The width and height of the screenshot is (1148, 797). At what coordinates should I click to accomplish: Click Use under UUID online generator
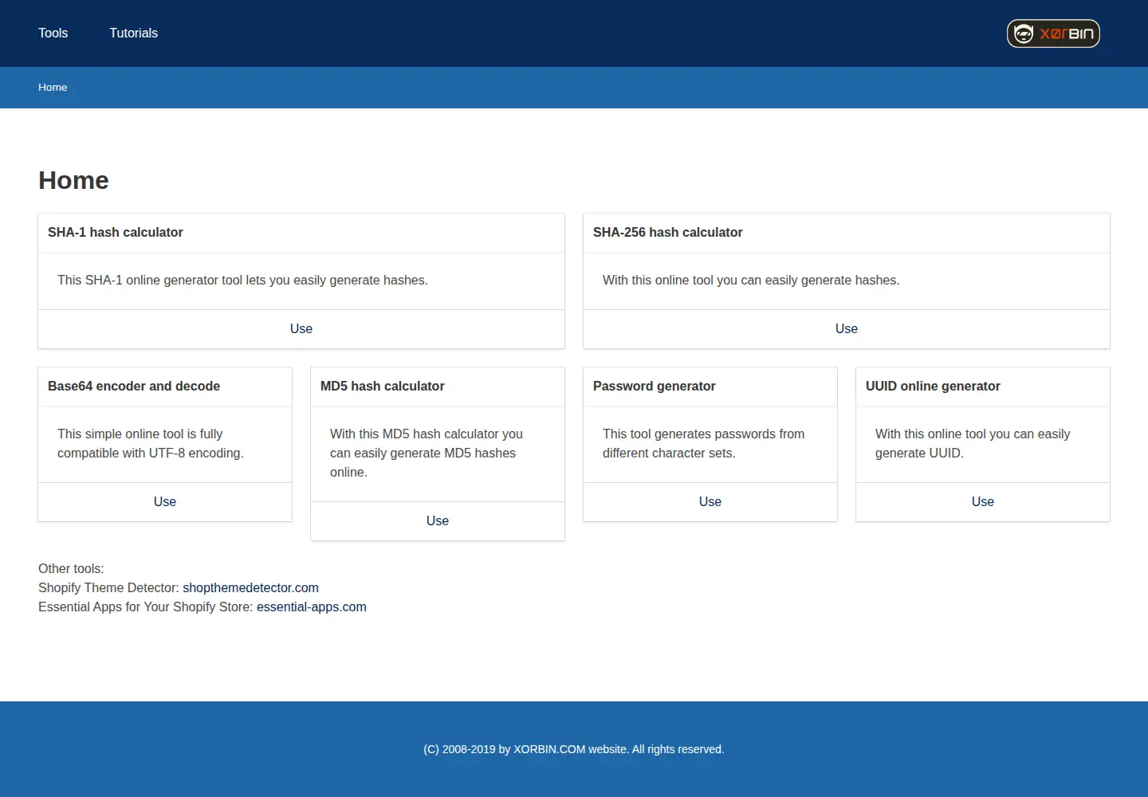click(983, 501)
